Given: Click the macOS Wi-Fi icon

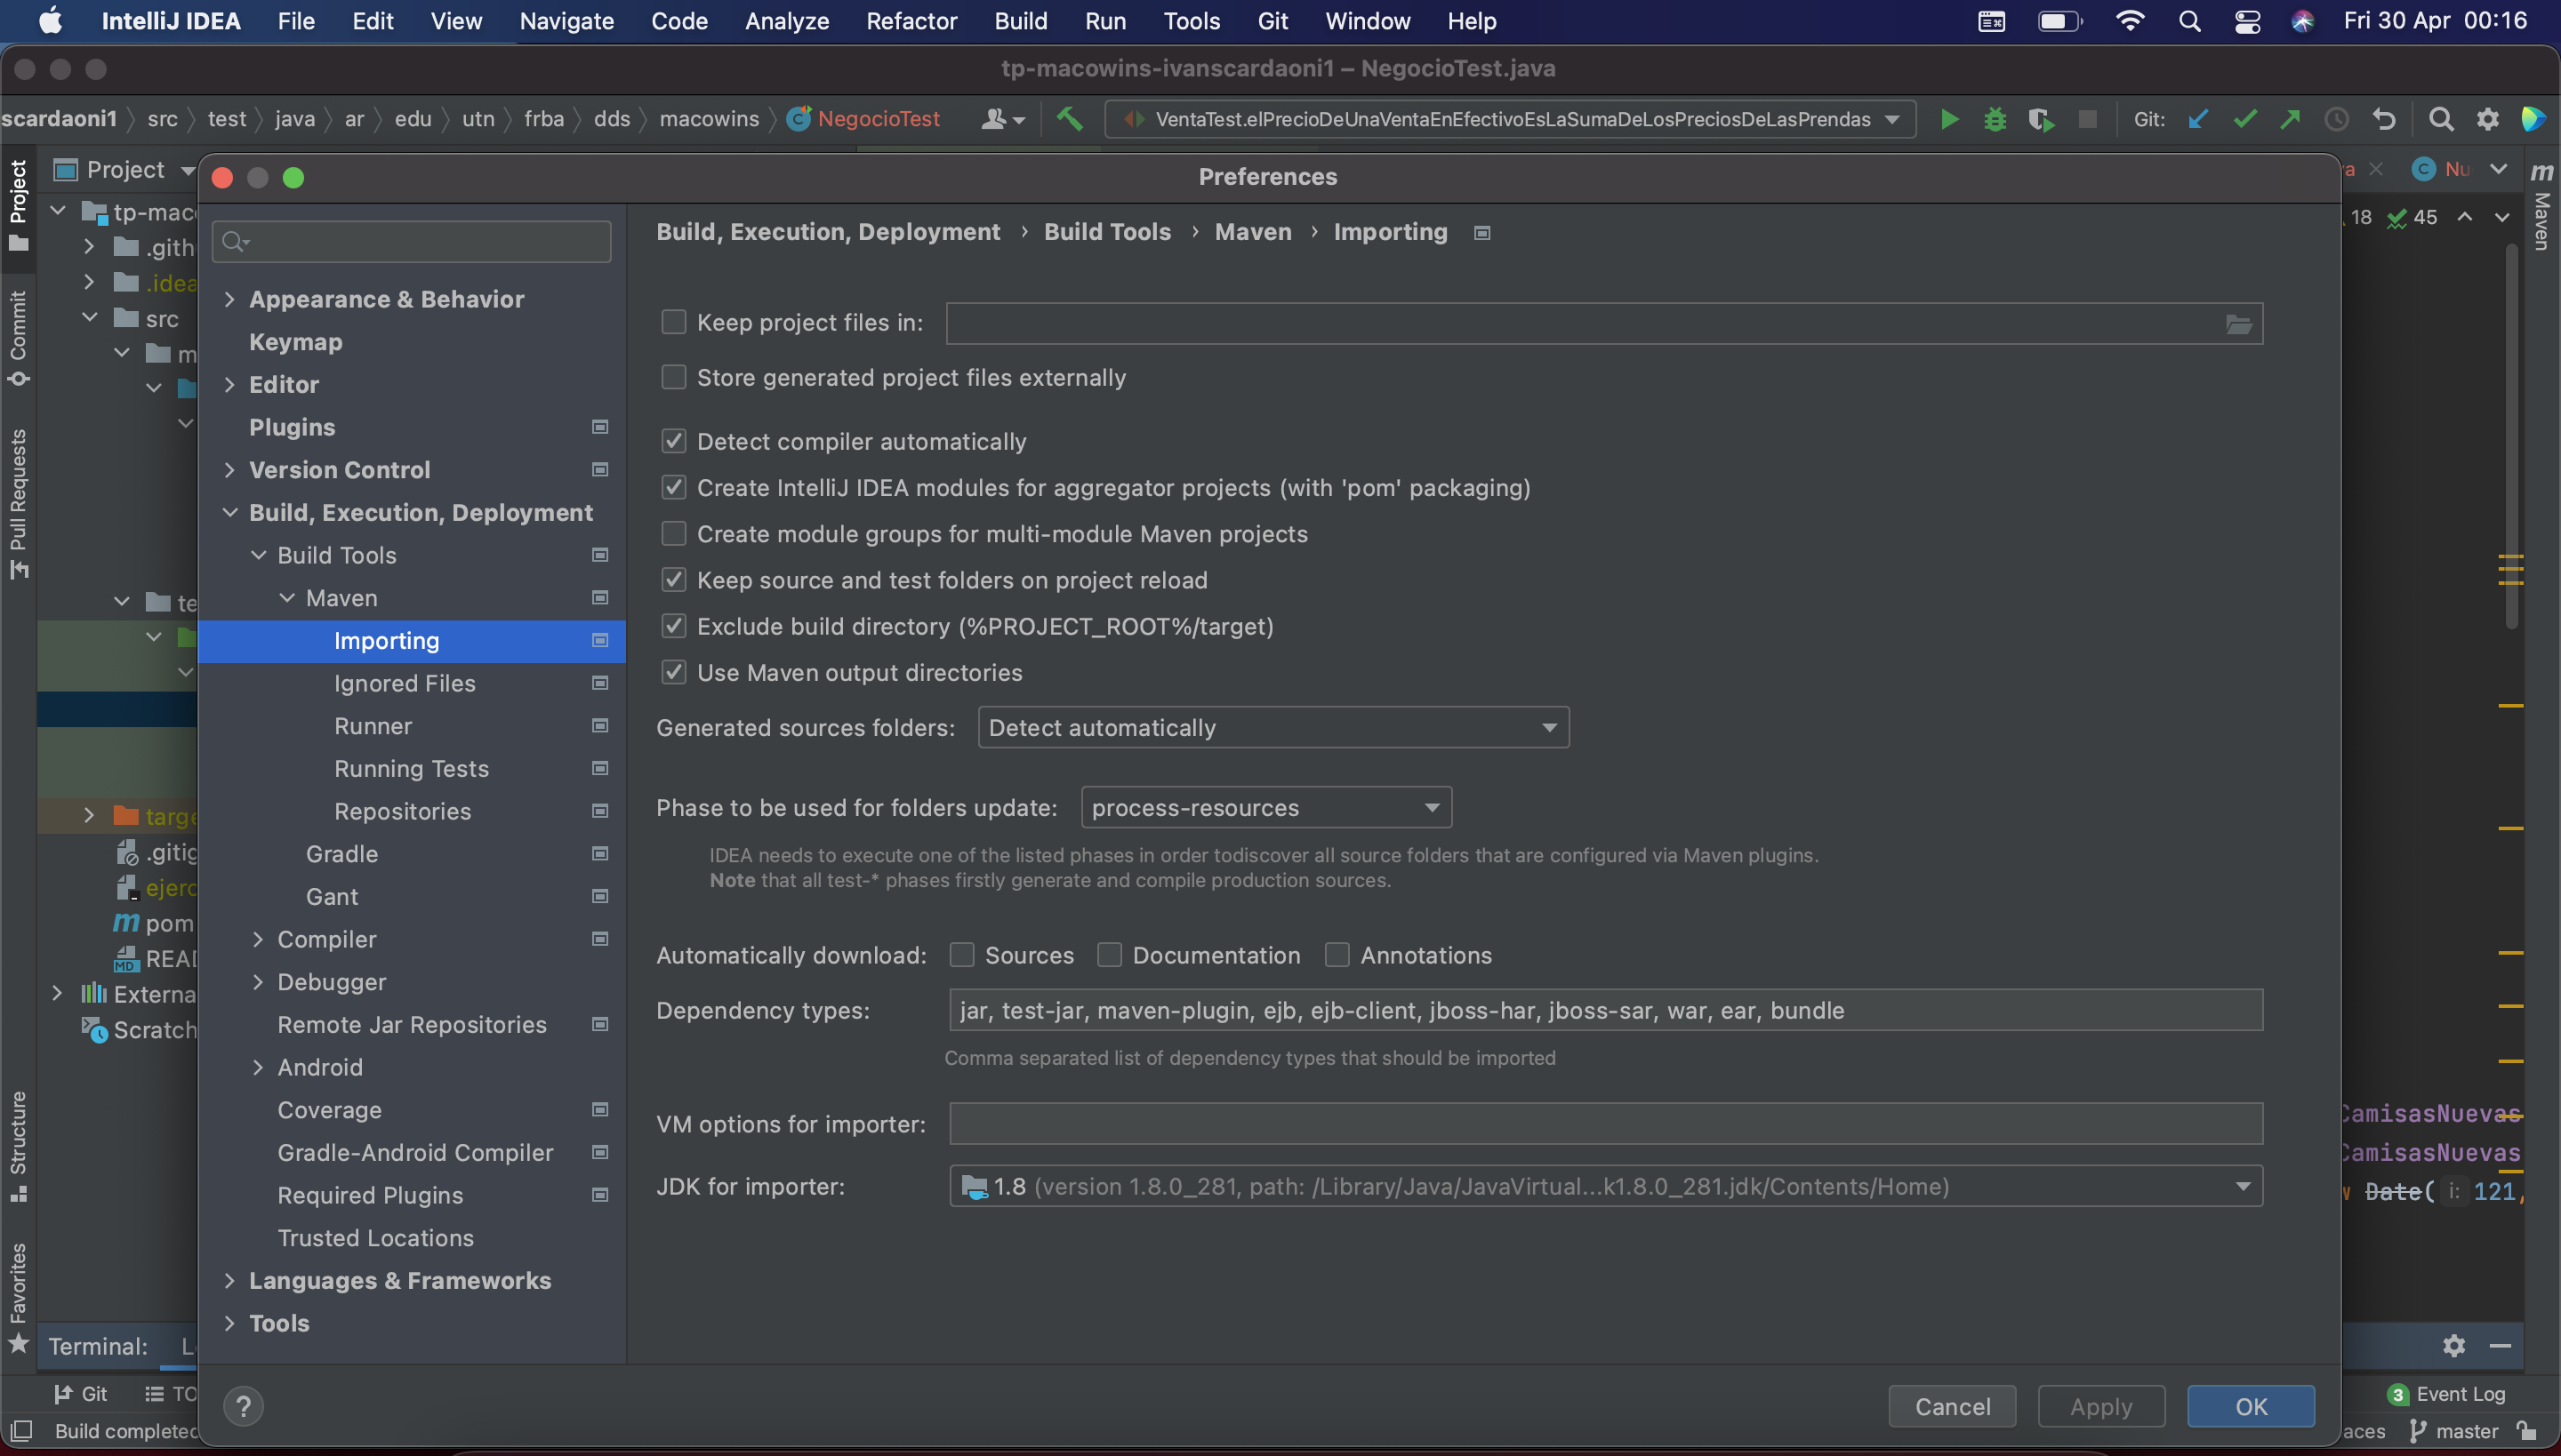Looking at the screenshot, I should [x=2130, y=21].
